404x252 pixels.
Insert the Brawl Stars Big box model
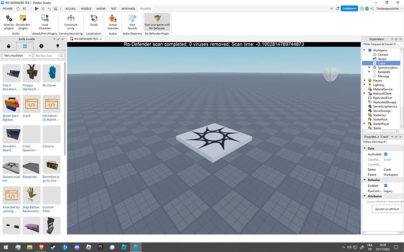coord(12,103)
